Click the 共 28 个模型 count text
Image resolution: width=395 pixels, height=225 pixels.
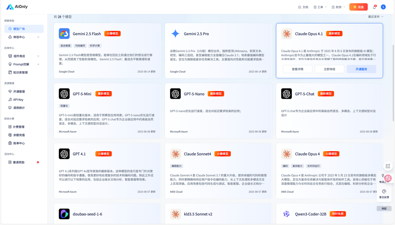(63, 17)
